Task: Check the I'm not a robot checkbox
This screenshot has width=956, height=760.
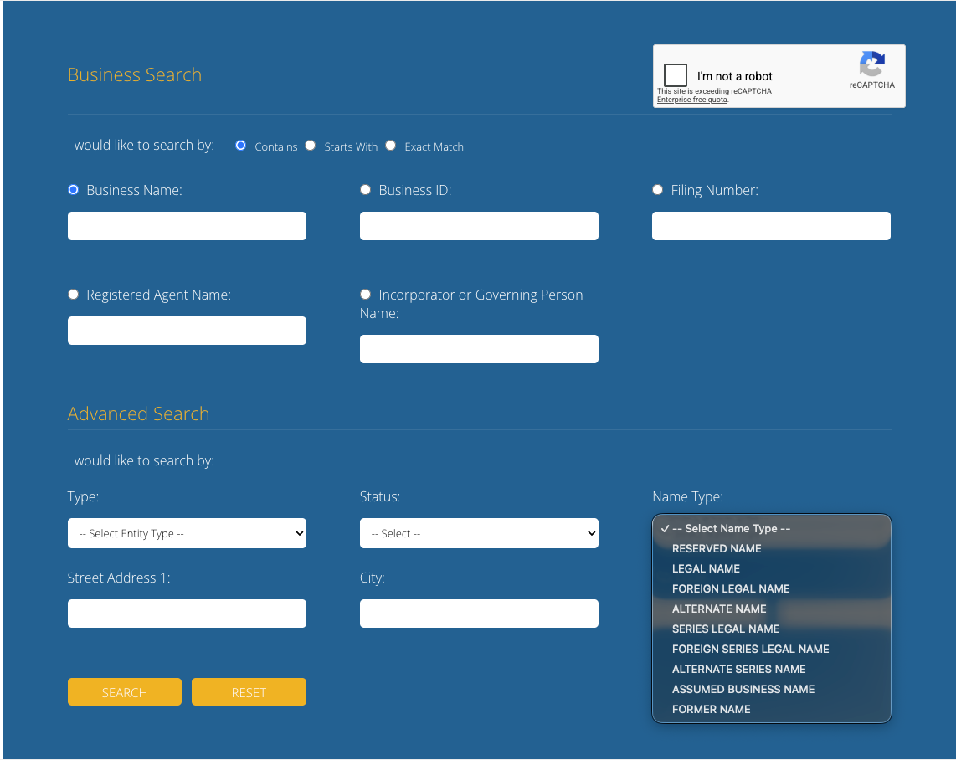Action: 675,75
